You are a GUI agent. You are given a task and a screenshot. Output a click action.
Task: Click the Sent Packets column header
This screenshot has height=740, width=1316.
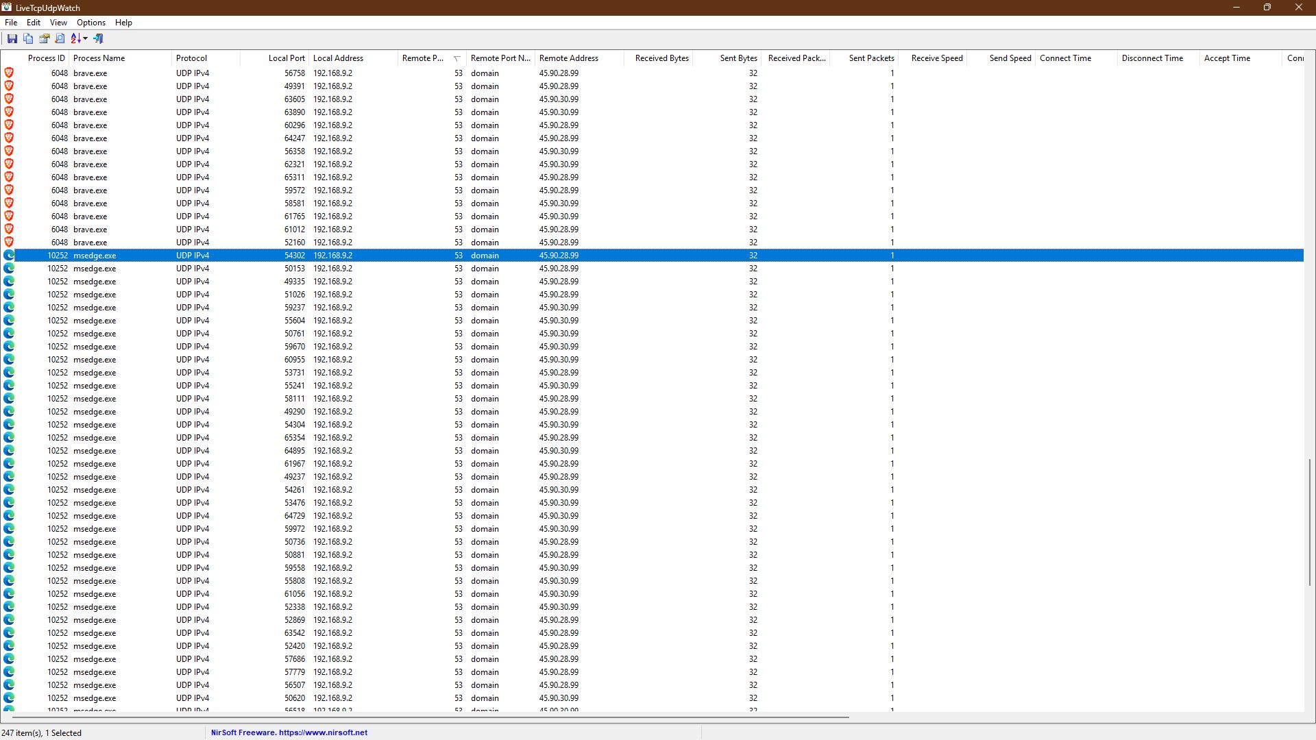[864, 58]
